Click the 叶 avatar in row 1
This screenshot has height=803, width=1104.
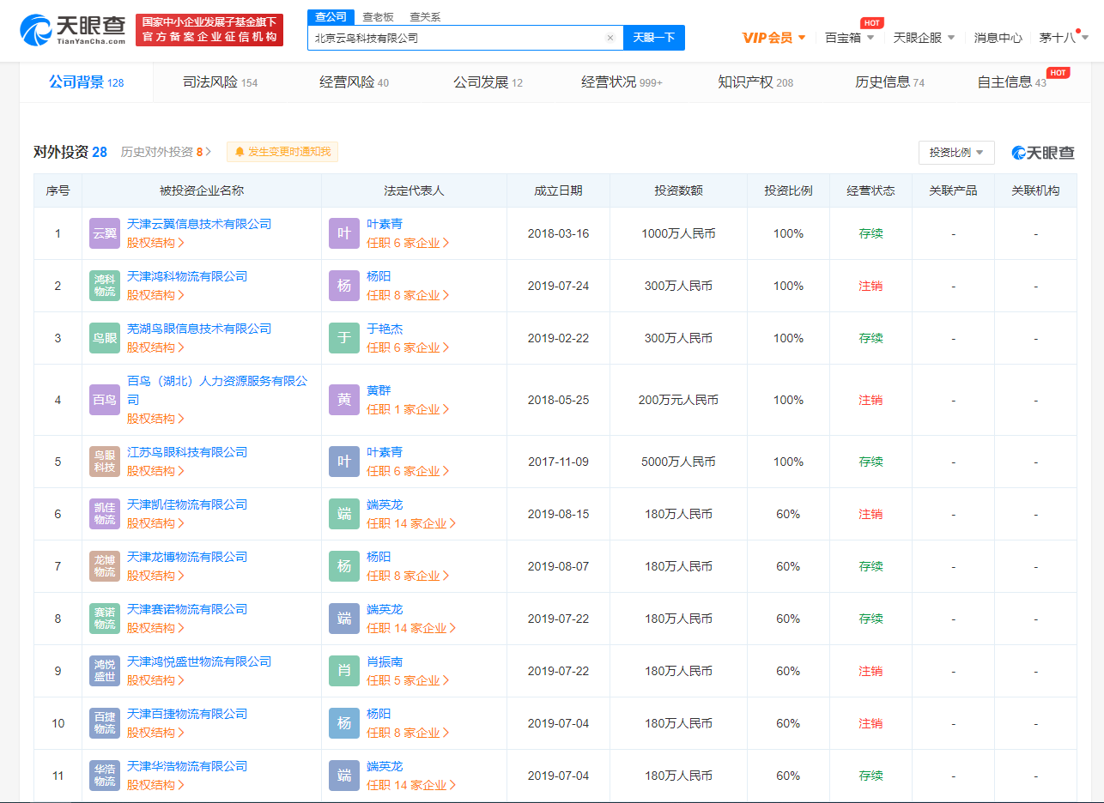click(344, 233)
